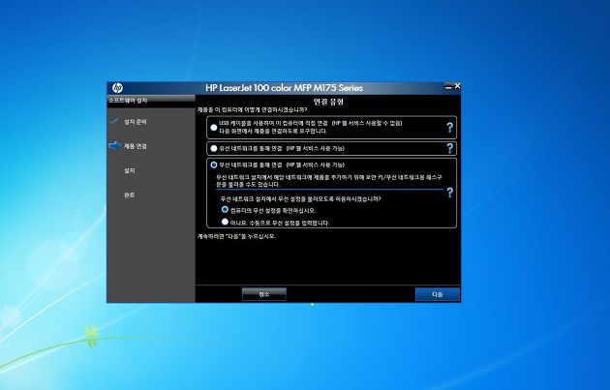Viewport: 610px width, 390px height.
Task: Click the 소프트웨어 설치 sidebar header
Action: [128, 101]
